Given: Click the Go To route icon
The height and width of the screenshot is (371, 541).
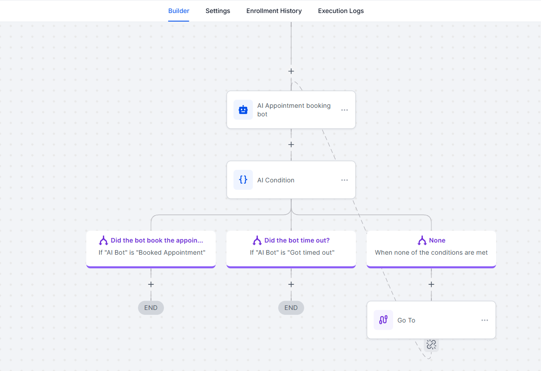Looking at the screenshot, I should click(x=383, y=320).
